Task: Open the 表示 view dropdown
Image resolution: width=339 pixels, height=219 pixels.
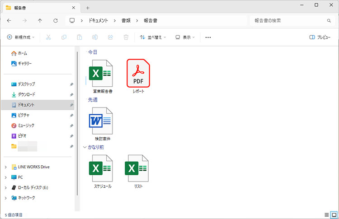Action: pyautogui.click(x=185, y=37)
